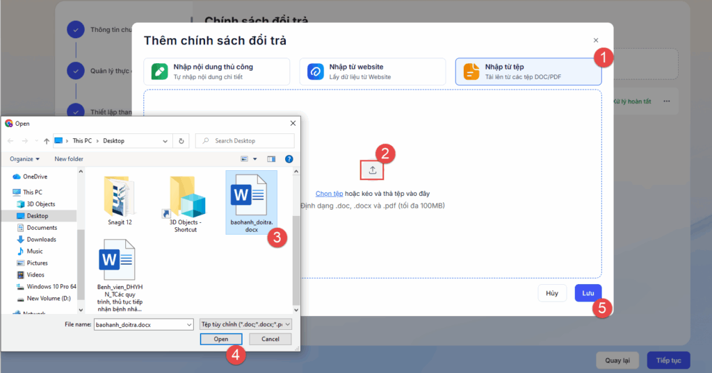Select the baohanh_doitra.docx Word file
Viewport: 712px width, 373px height.
coord(250,201)
